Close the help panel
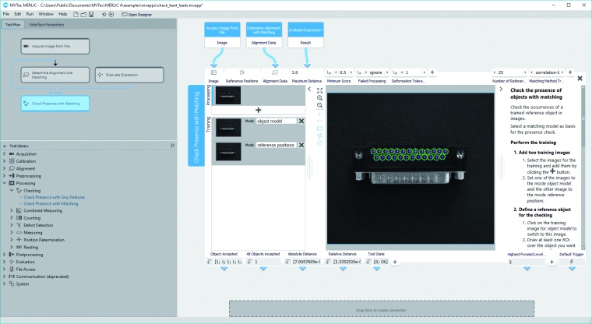Image resolution: width=592 pixels, height=324 pixels. tap(580, 79)
